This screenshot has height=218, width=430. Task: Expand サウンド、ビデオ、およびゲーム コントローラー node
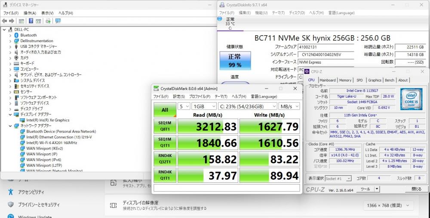coord(10,74)
